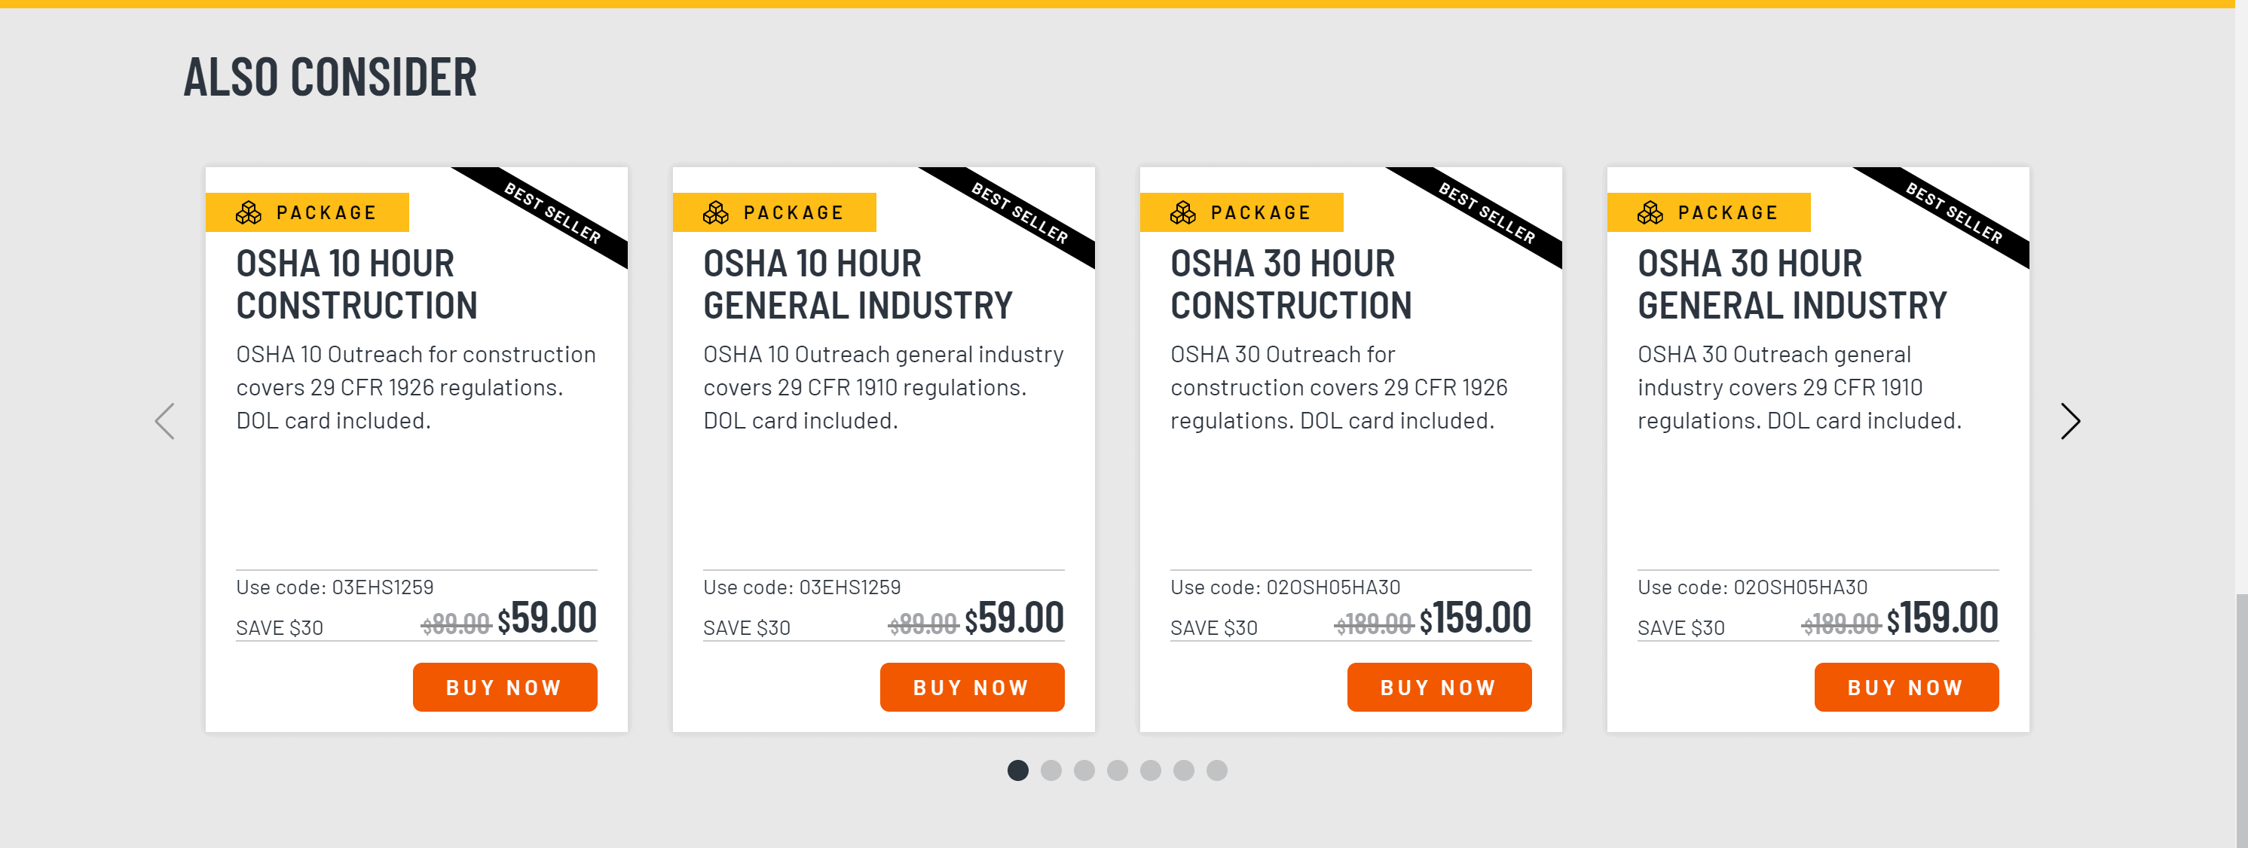The width and height of the screenshot is (2248, 848).
Task: Click 'Use code: 03EHS1259' on OSHA 10 Hour General Industry card
Action: pyautogui.click(x=802, y=587)
